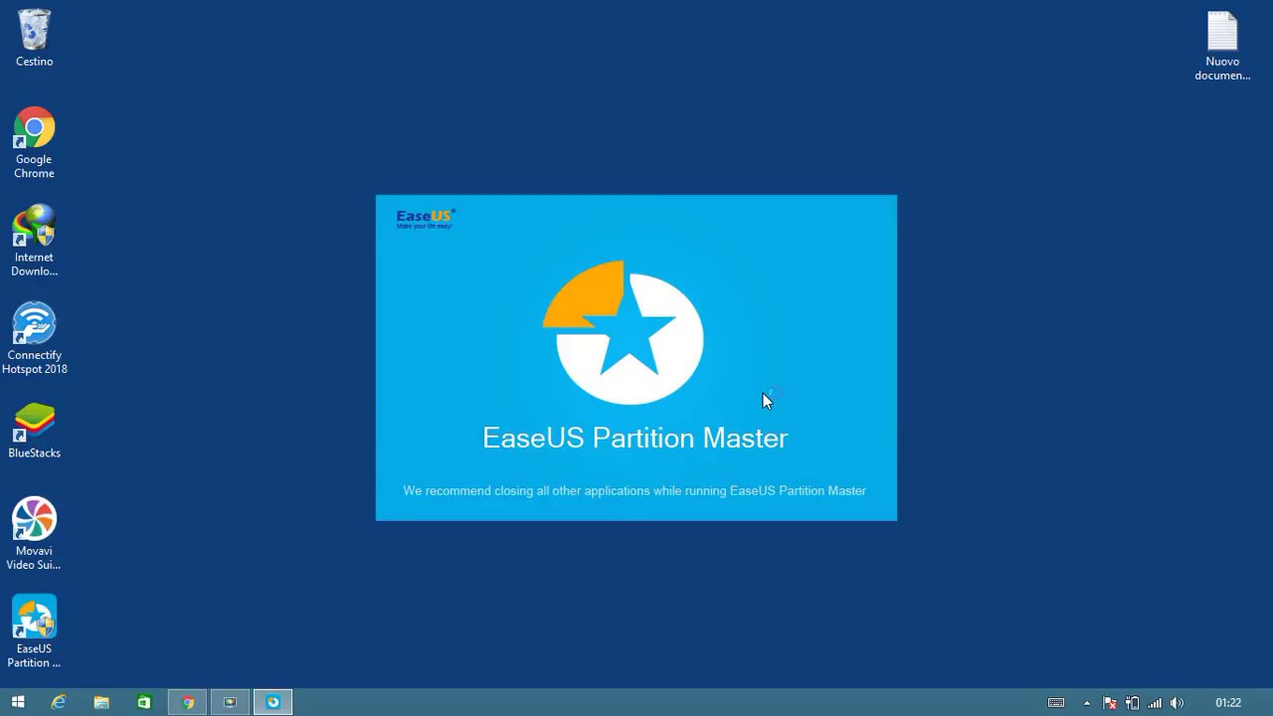This screenshot has width=1273, height=716.
Task: Open the green Store app on the taskbar
Action: point(144,702)
